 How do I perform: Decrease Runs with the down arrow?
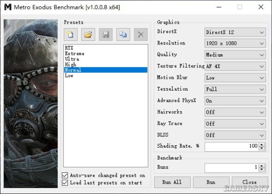(262, 169)
